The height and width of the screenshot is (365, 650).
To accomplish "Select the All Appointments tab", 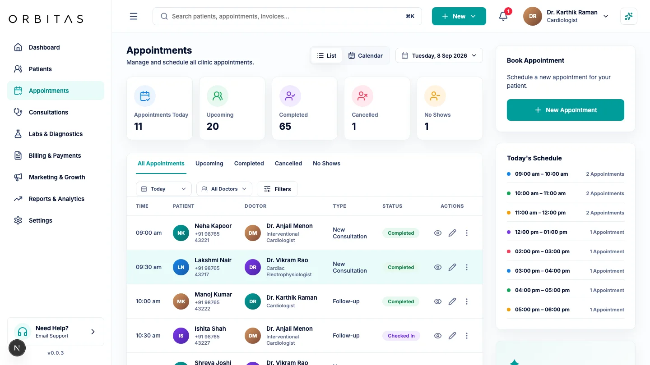I will [x=161, y=164].
